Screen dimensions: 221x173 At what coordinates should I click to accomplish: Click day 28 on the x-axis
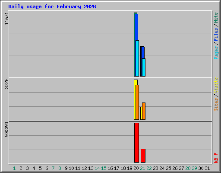click(188, 168)
